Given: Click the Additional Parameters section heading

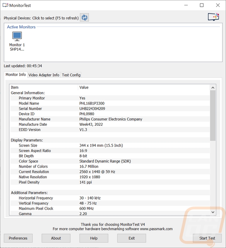Looking at the screenshot, I should [29, 193].
